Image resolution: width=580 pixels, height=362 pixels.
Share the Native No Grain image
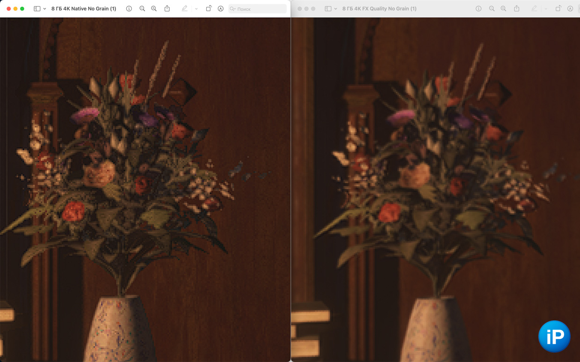click(x=167, y=8)
